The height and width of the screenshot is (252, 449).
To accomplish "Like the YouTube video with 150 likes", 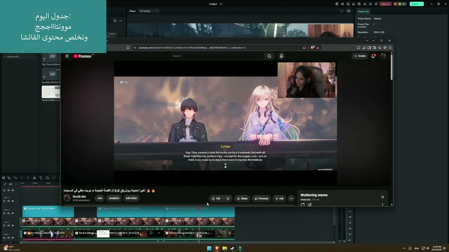I will (216, 198).
